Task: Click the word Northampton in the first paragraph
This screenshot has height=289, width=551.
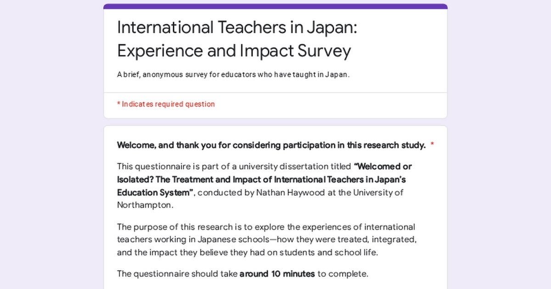Action: (x=145, y=205)
